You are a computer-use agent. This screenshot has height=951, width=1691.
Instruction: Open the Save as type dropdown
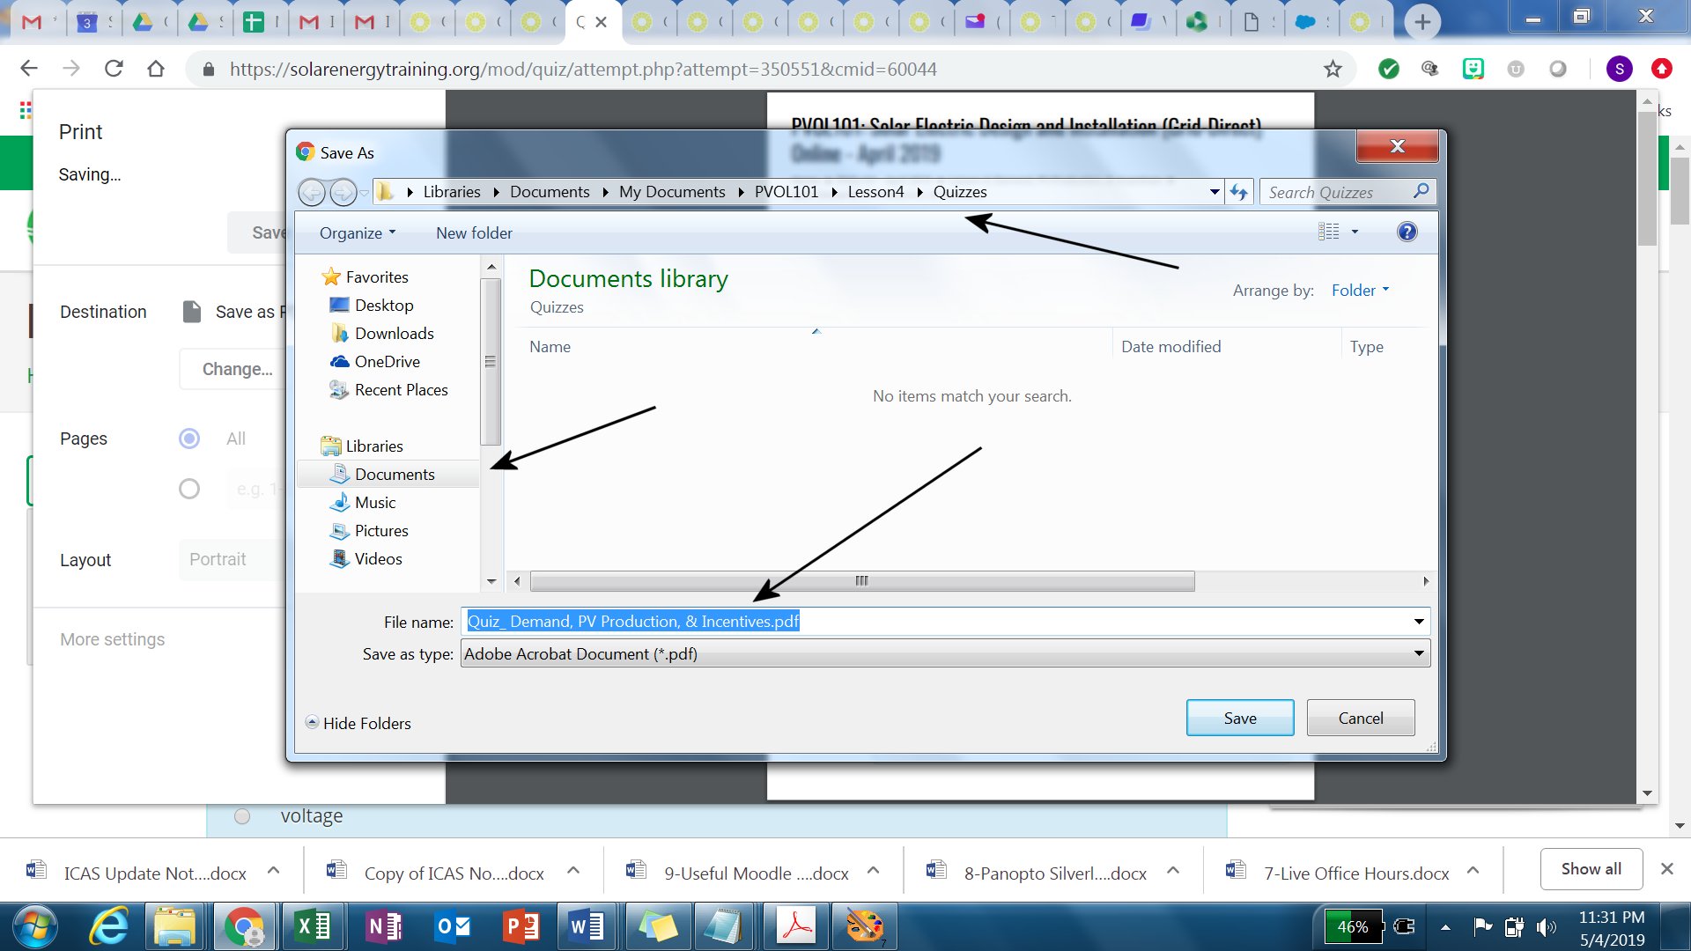[x=1416, y=653]
